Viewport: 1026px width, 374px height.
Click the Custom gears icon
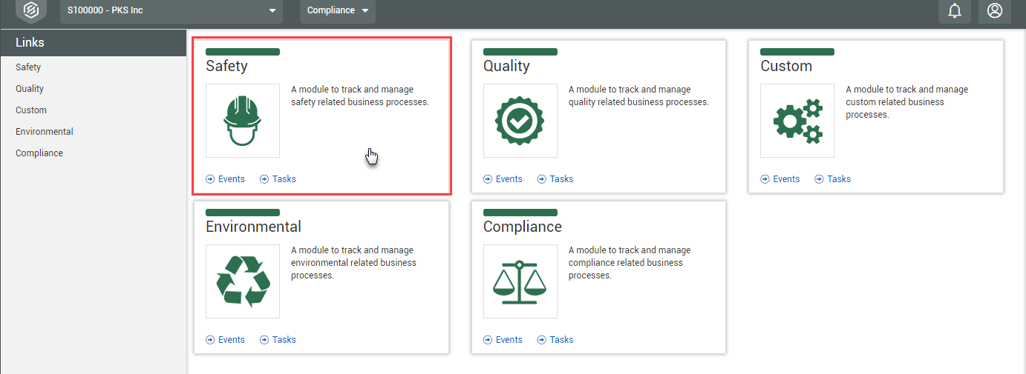797,121
